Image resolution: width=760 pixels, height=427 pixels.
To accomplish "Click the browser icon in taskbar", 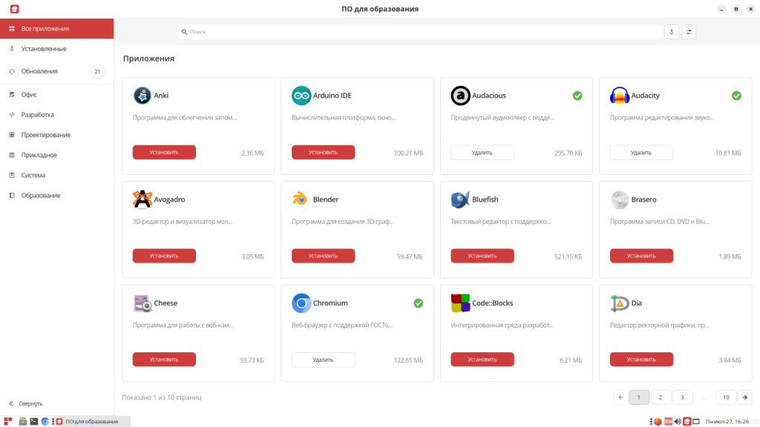I will (45, 421).
